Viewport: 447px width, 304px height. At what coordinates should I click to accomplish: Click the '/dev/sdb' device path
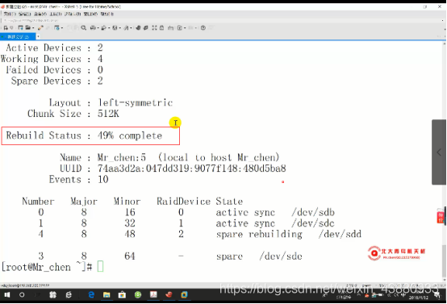[313, 212]
